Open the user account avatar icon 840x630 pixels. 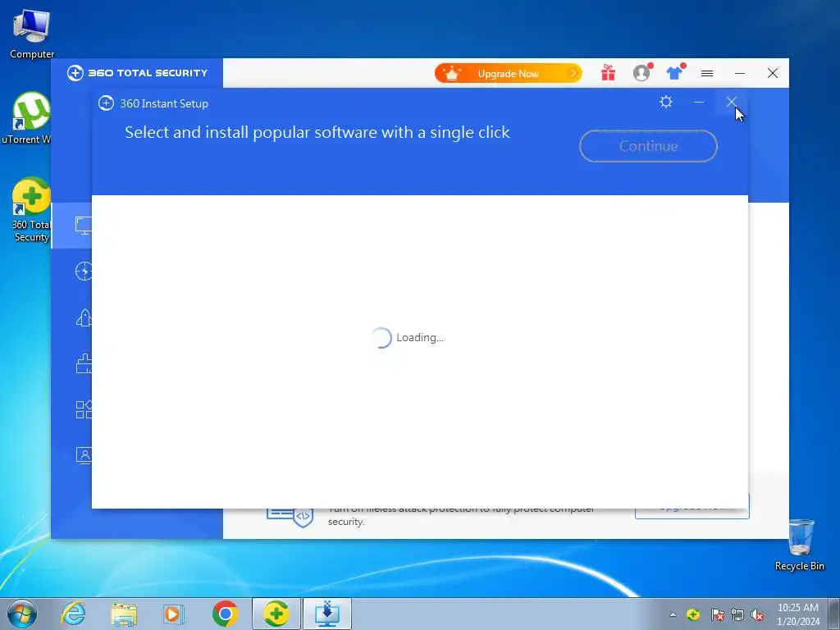pyautogui.click(x=641, y=73)
